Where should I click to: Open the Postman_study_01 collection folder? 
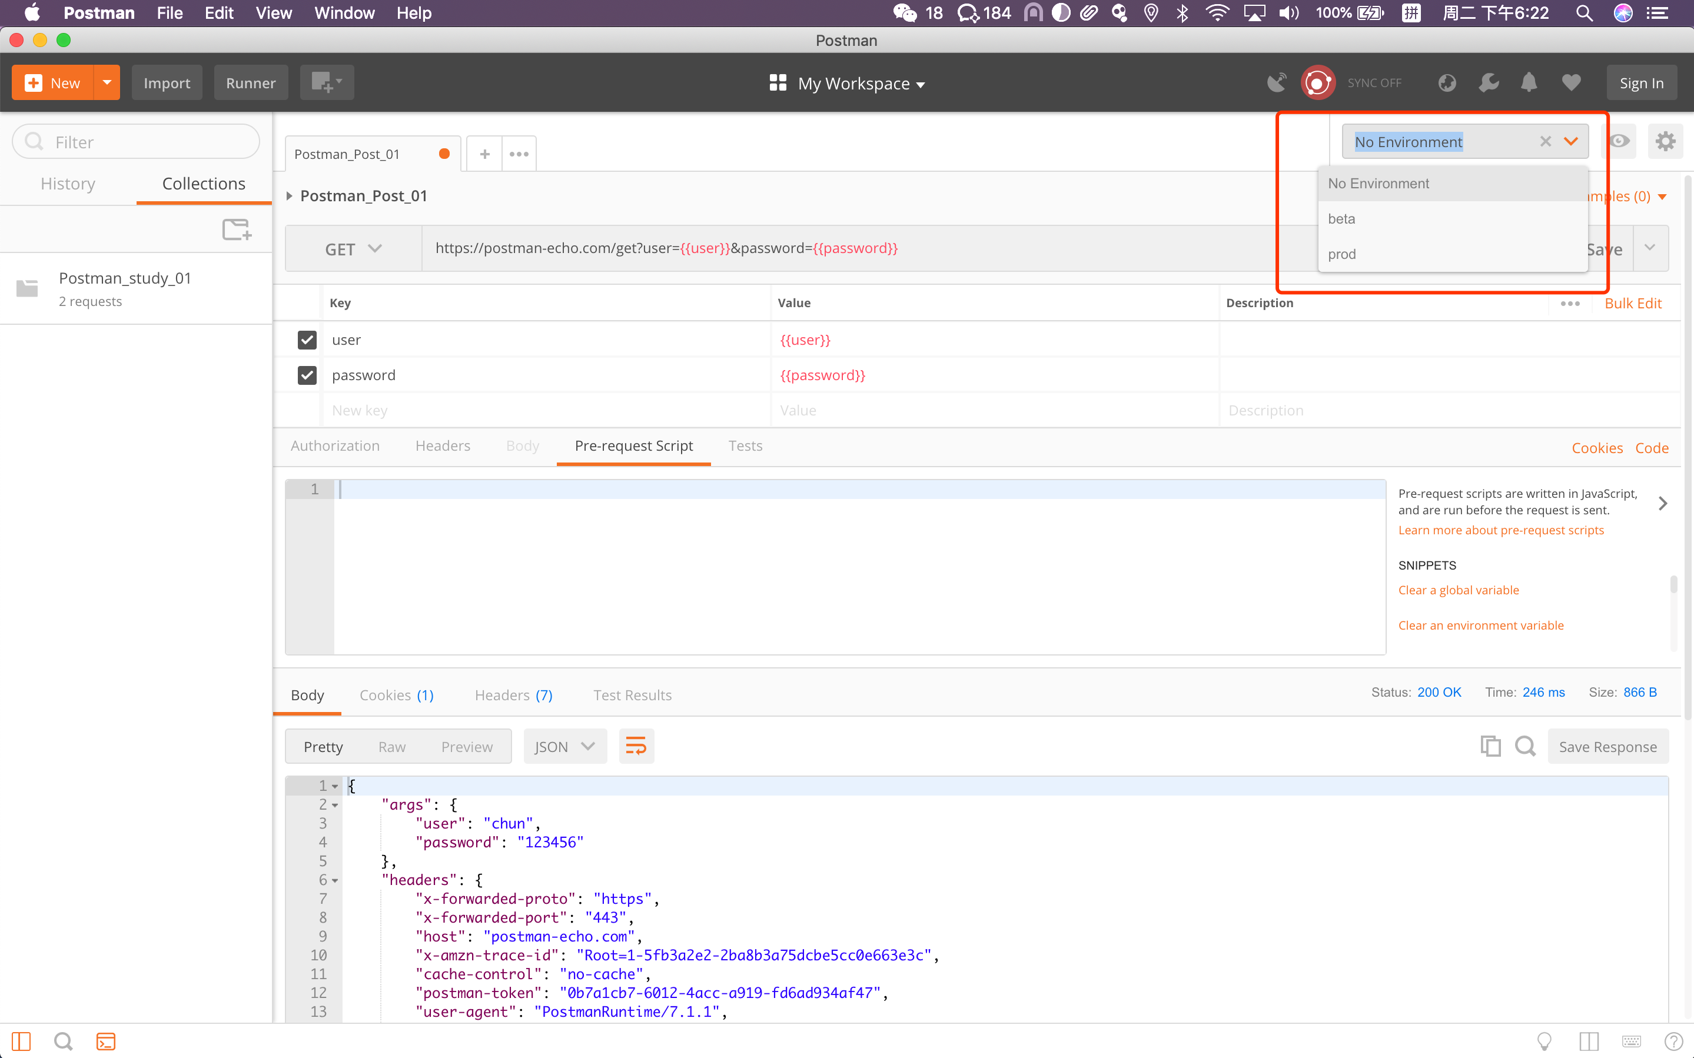point(137,288)
